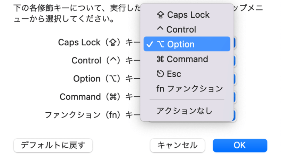Image resolution: width=281 pixels, height=156 pixels.
Task: Open the Caps Lock key dropdown arrows
Action: coord(234,42)
